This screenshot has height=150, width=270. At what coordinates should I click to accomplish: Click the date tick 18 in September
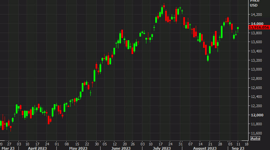point(247,144)
